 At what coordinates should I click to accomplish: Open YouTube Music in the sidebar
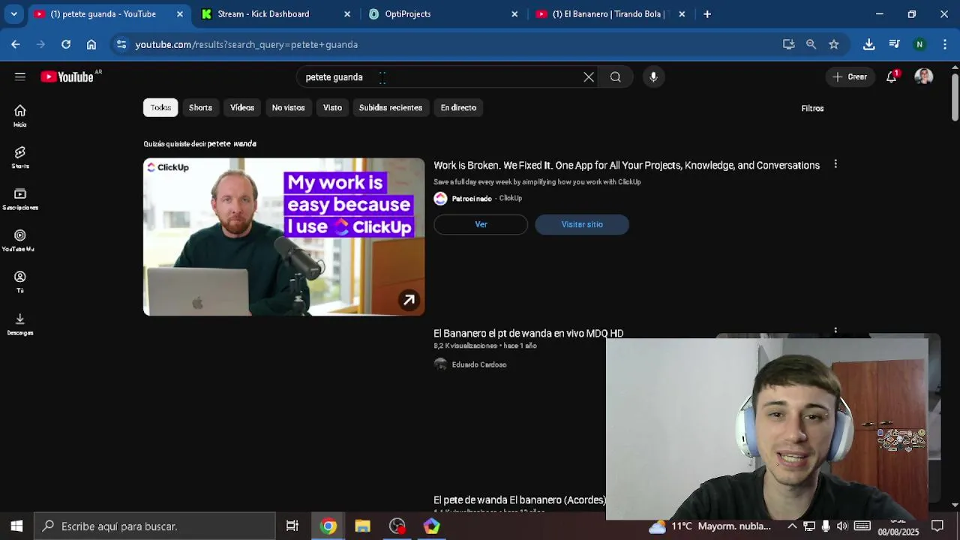click(20, 241)
